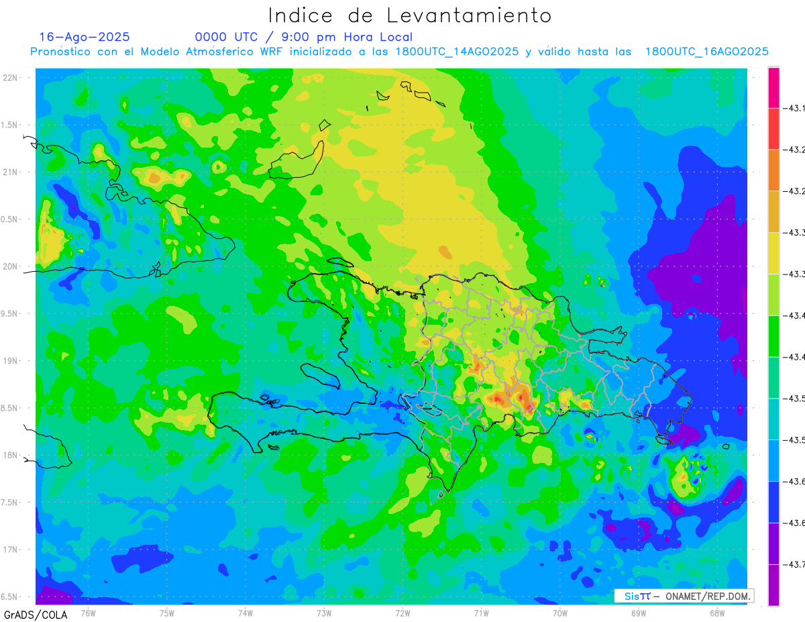
Task: Click the '75W' longitude label
Action: click(x=167, y=613)
